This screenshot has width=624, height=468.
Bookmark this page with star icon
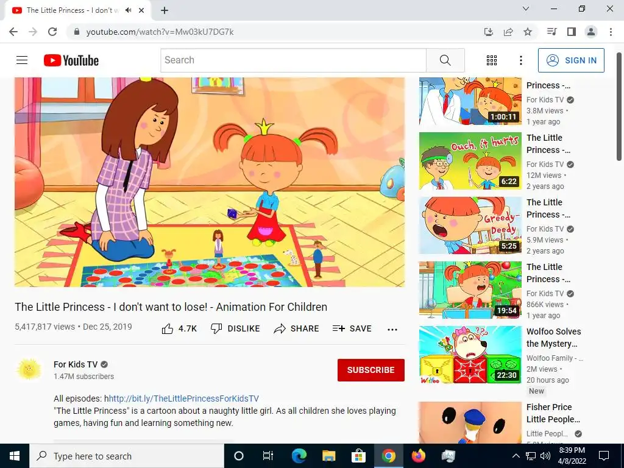point(528,32)
